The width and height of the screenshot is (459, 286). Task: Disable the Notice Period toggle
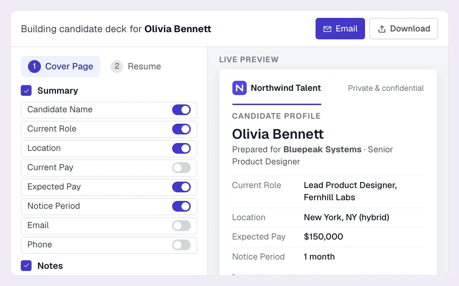[181, 206]
